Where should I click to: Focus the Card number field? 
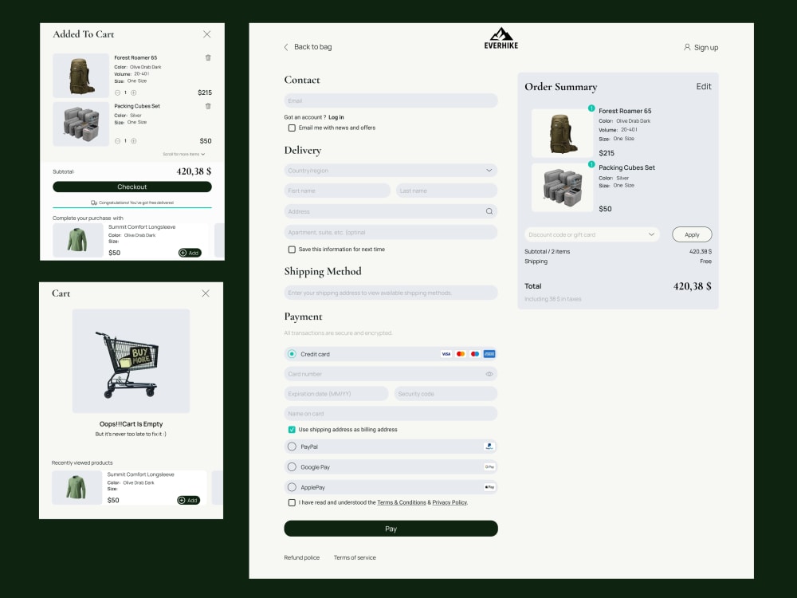391,374
